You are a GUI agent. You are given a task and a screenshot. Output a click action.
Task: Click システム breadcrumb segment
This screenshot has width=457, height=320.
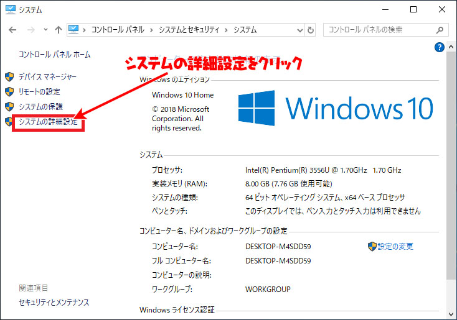[245, 30]
